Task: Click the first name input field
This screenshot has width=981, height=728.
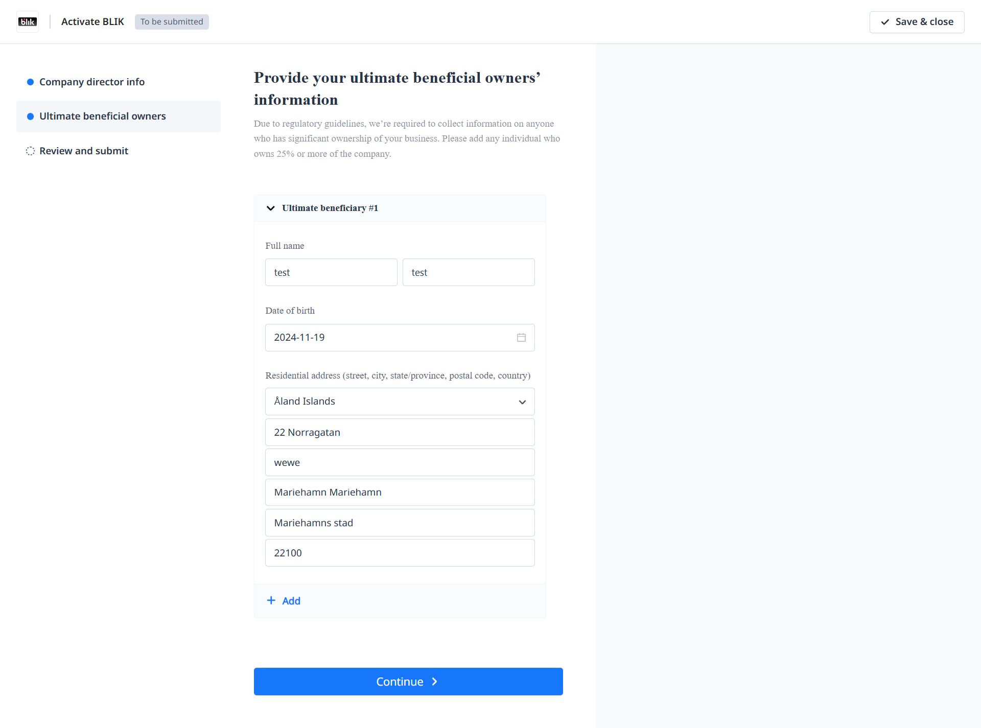Action: (331, 272)
